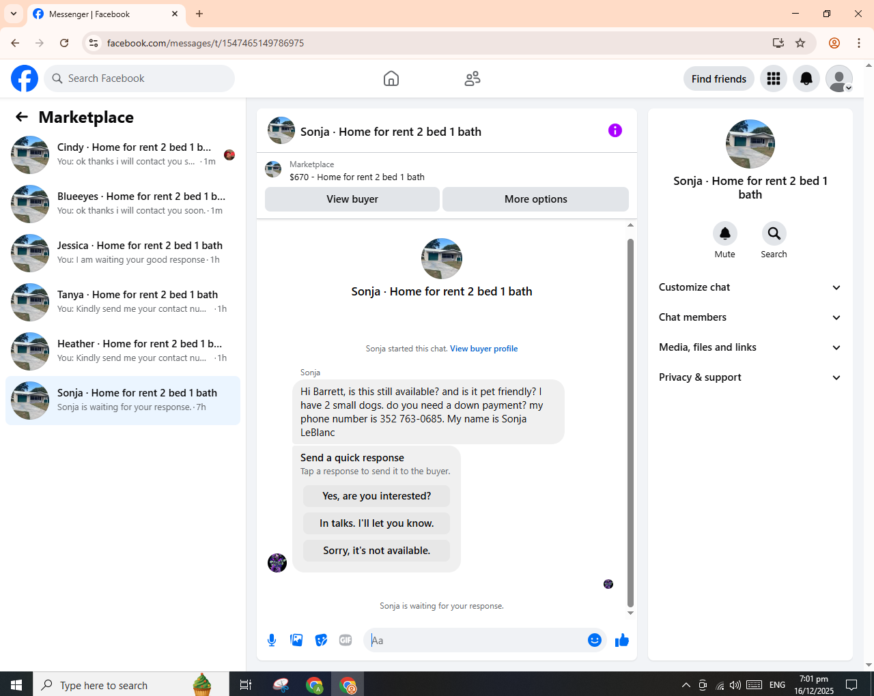Click the View buyer button

click(x=352, y=199)
